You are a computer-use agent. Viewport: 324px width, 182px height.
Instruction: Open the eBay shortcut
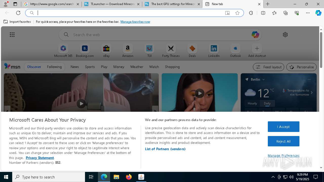[106, 51]
